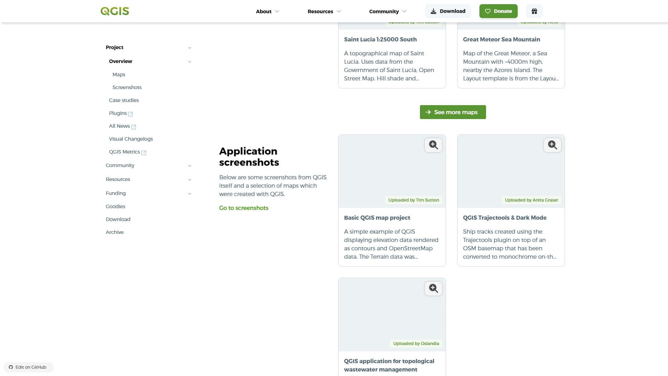The height and width of the screenshot is (376, 668).
Task: Expand the sidebar Community chevron
Action: click(190, 166)
